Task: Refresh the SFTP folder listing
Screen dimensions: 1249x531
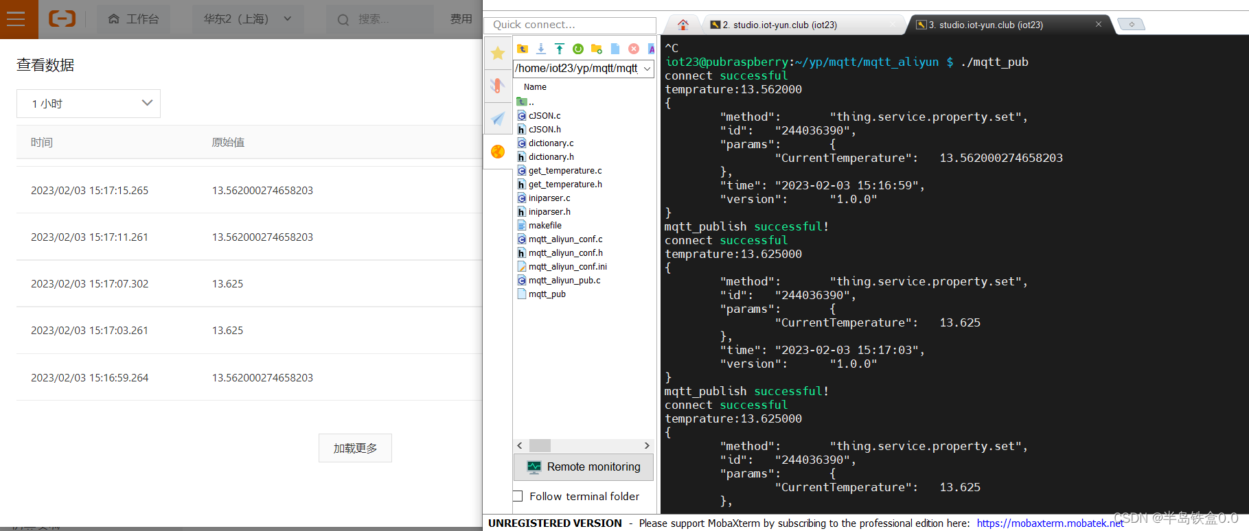Action: tap(578, 49)
